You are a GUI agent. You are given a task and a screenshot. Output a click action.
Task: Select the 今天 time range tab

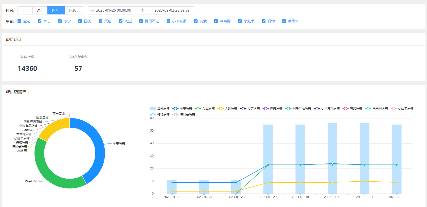point(25,10)
